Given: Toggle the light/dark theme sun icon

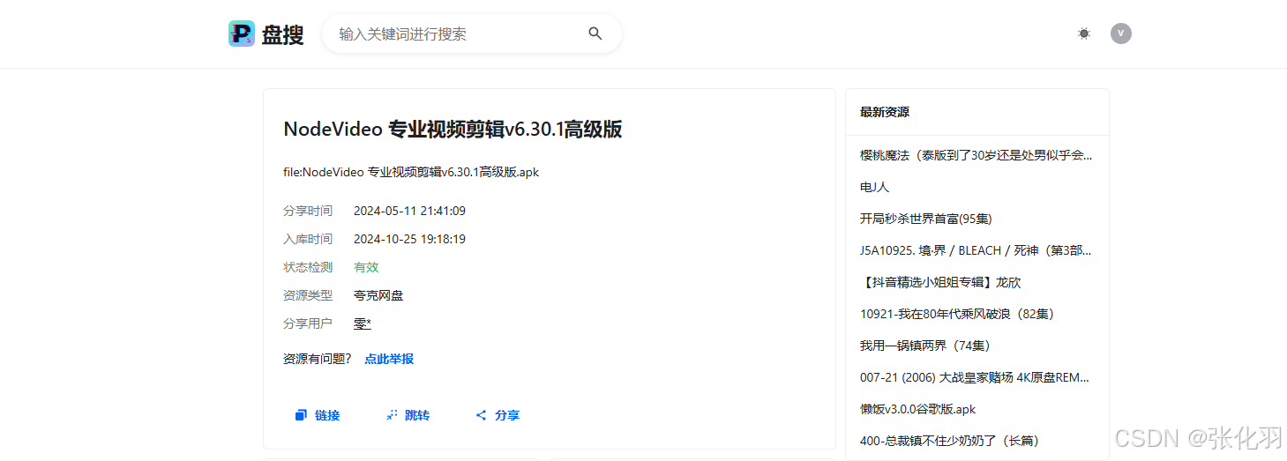Looking at the screenshot, I should tap(1084, 33).
